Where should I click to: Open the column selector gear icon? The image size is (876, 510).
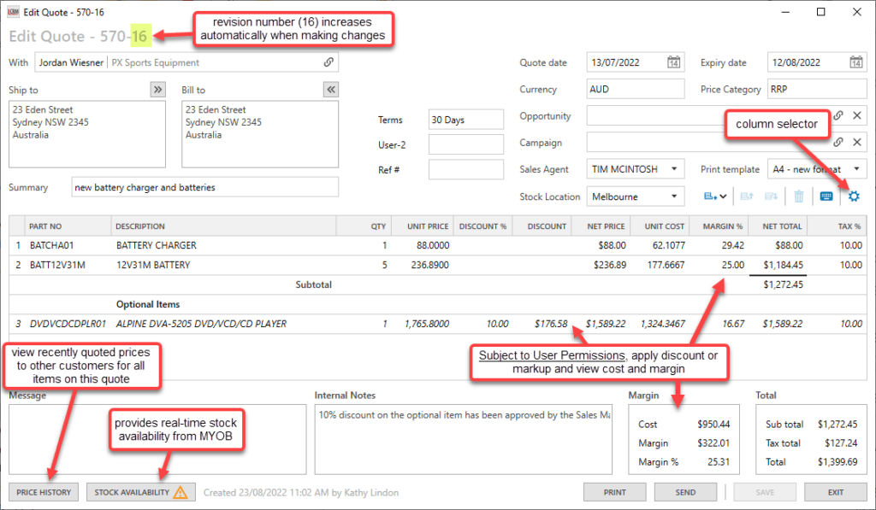pyautogui.click(x=854, y=196)
